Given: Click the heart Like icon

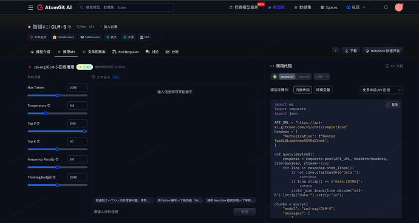Looking at the screenshot, I should click(x=78, y=27).
